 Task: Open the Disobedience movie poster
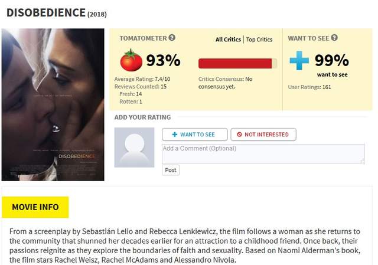pyautogui.click(x=53, y=104)
